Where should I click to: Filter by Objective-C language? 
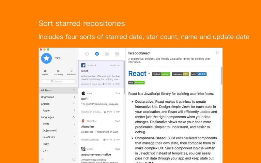coord(58,130)
